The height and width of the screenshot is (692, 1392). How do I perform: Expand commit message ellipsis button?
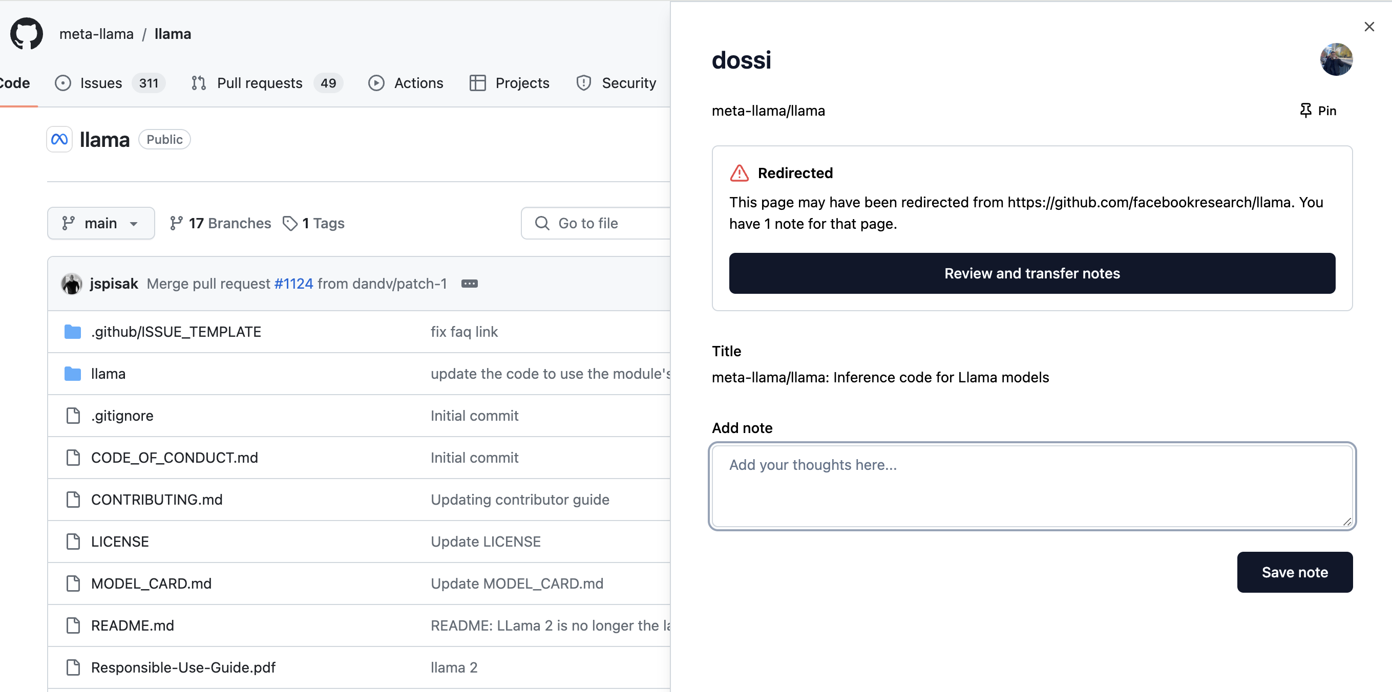click(x=470, y=284)
